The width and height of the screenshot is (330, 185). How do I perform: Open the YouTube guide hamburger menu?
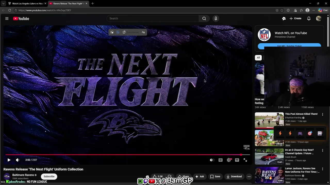point(7,18)
